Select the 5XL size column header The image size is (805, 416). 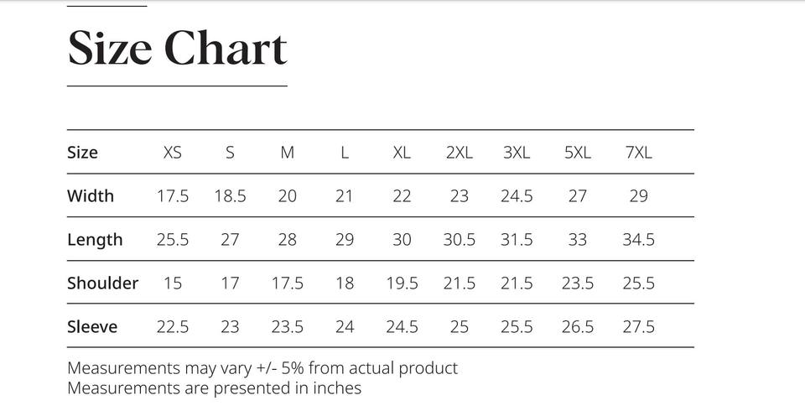tap(578, 153)
